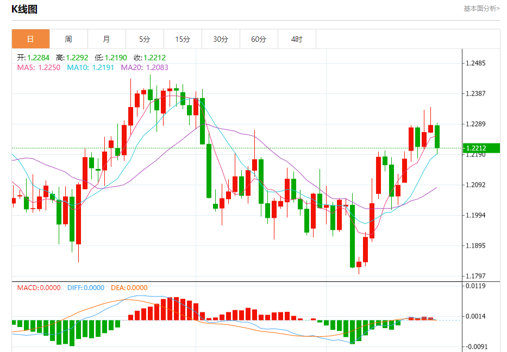Click the 0.0014 MACD axis label

(x=475, y=317)
